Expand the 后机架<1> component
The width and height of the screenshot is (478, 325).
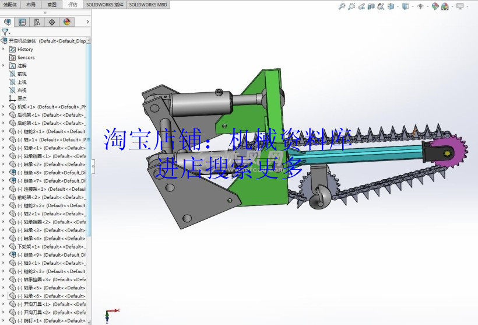tap(3, 115)
